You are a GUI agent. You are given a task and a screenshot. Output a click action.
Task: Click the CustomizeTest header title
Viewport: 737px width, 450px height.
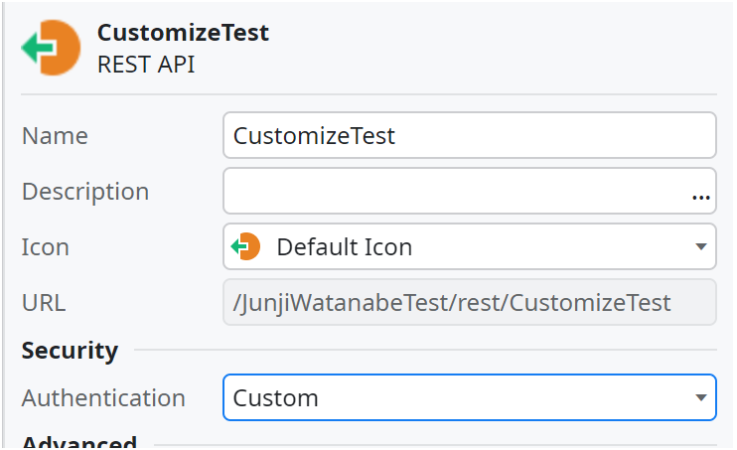183,33
